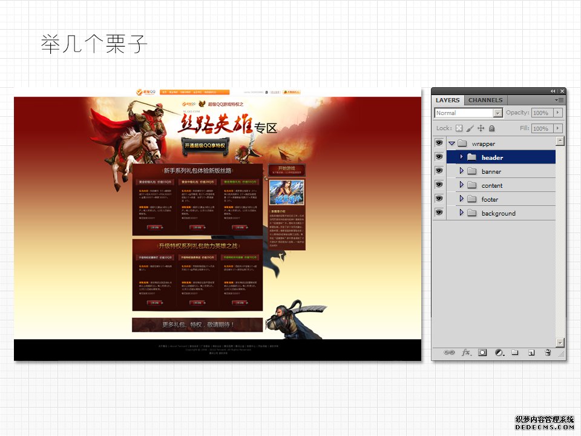The image size is (581, 436).
Task: Hide the footer group
Action: [439, 199]
